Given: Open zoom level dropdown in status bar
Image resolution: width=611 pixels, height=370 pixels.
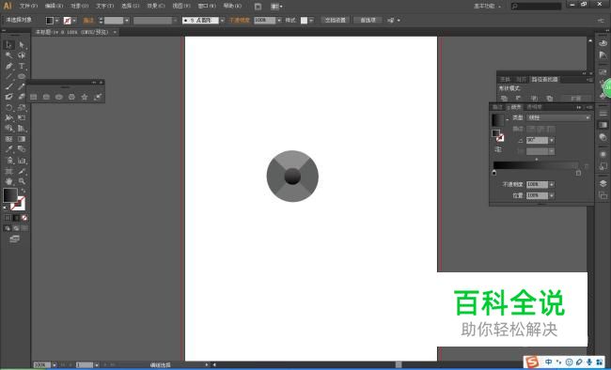Looking at the screenshot, I should click(x=54, y=365).
